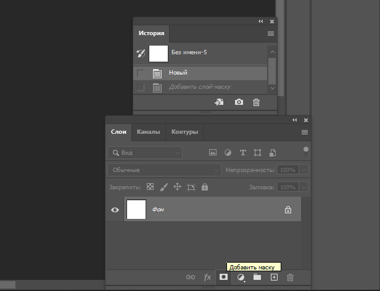Screen dimensions: 380x291
Task: Select the Фон layer name
Action: (x=158, y=210)
